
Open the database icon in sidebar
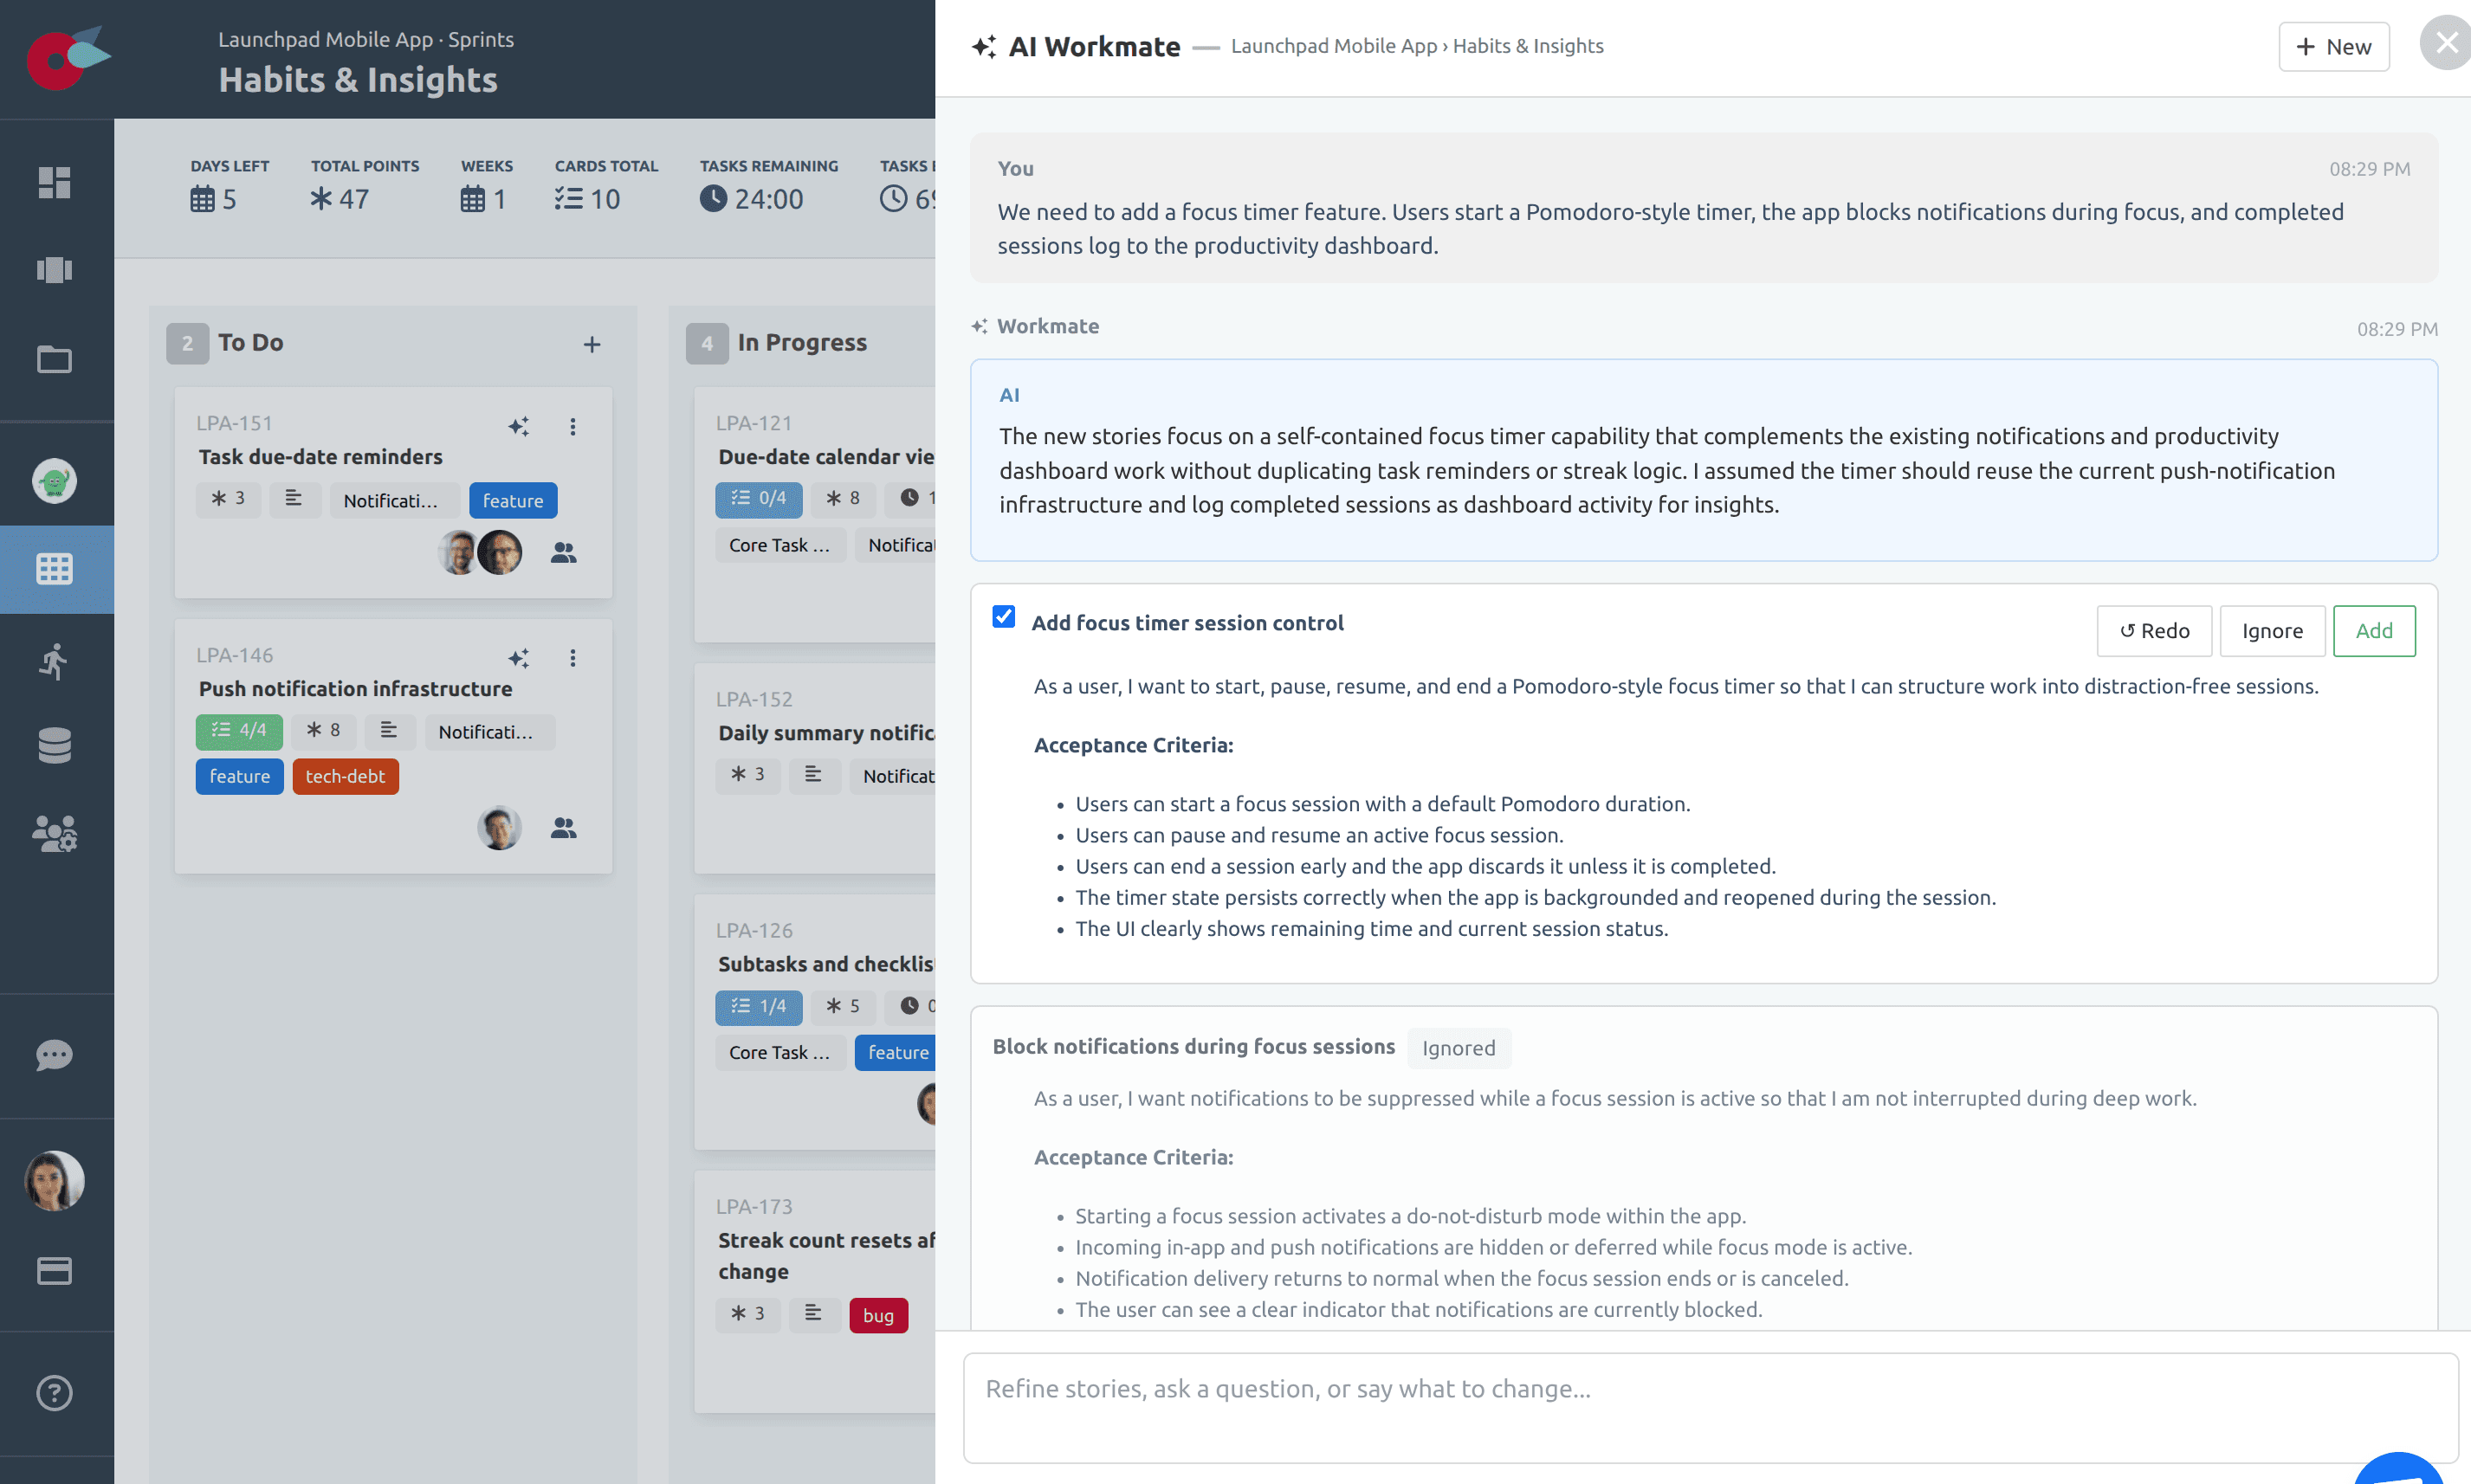(x=55, y=746)
